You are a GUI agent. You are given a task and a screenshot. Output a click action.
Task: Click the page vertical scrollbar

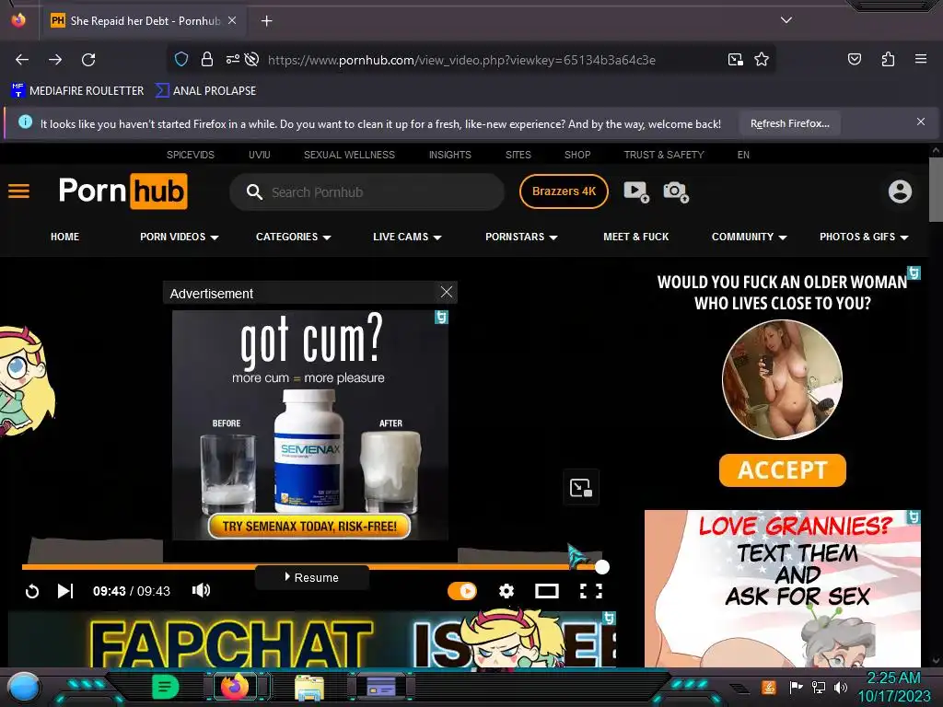pyautogui.click(x=936, y=190)
